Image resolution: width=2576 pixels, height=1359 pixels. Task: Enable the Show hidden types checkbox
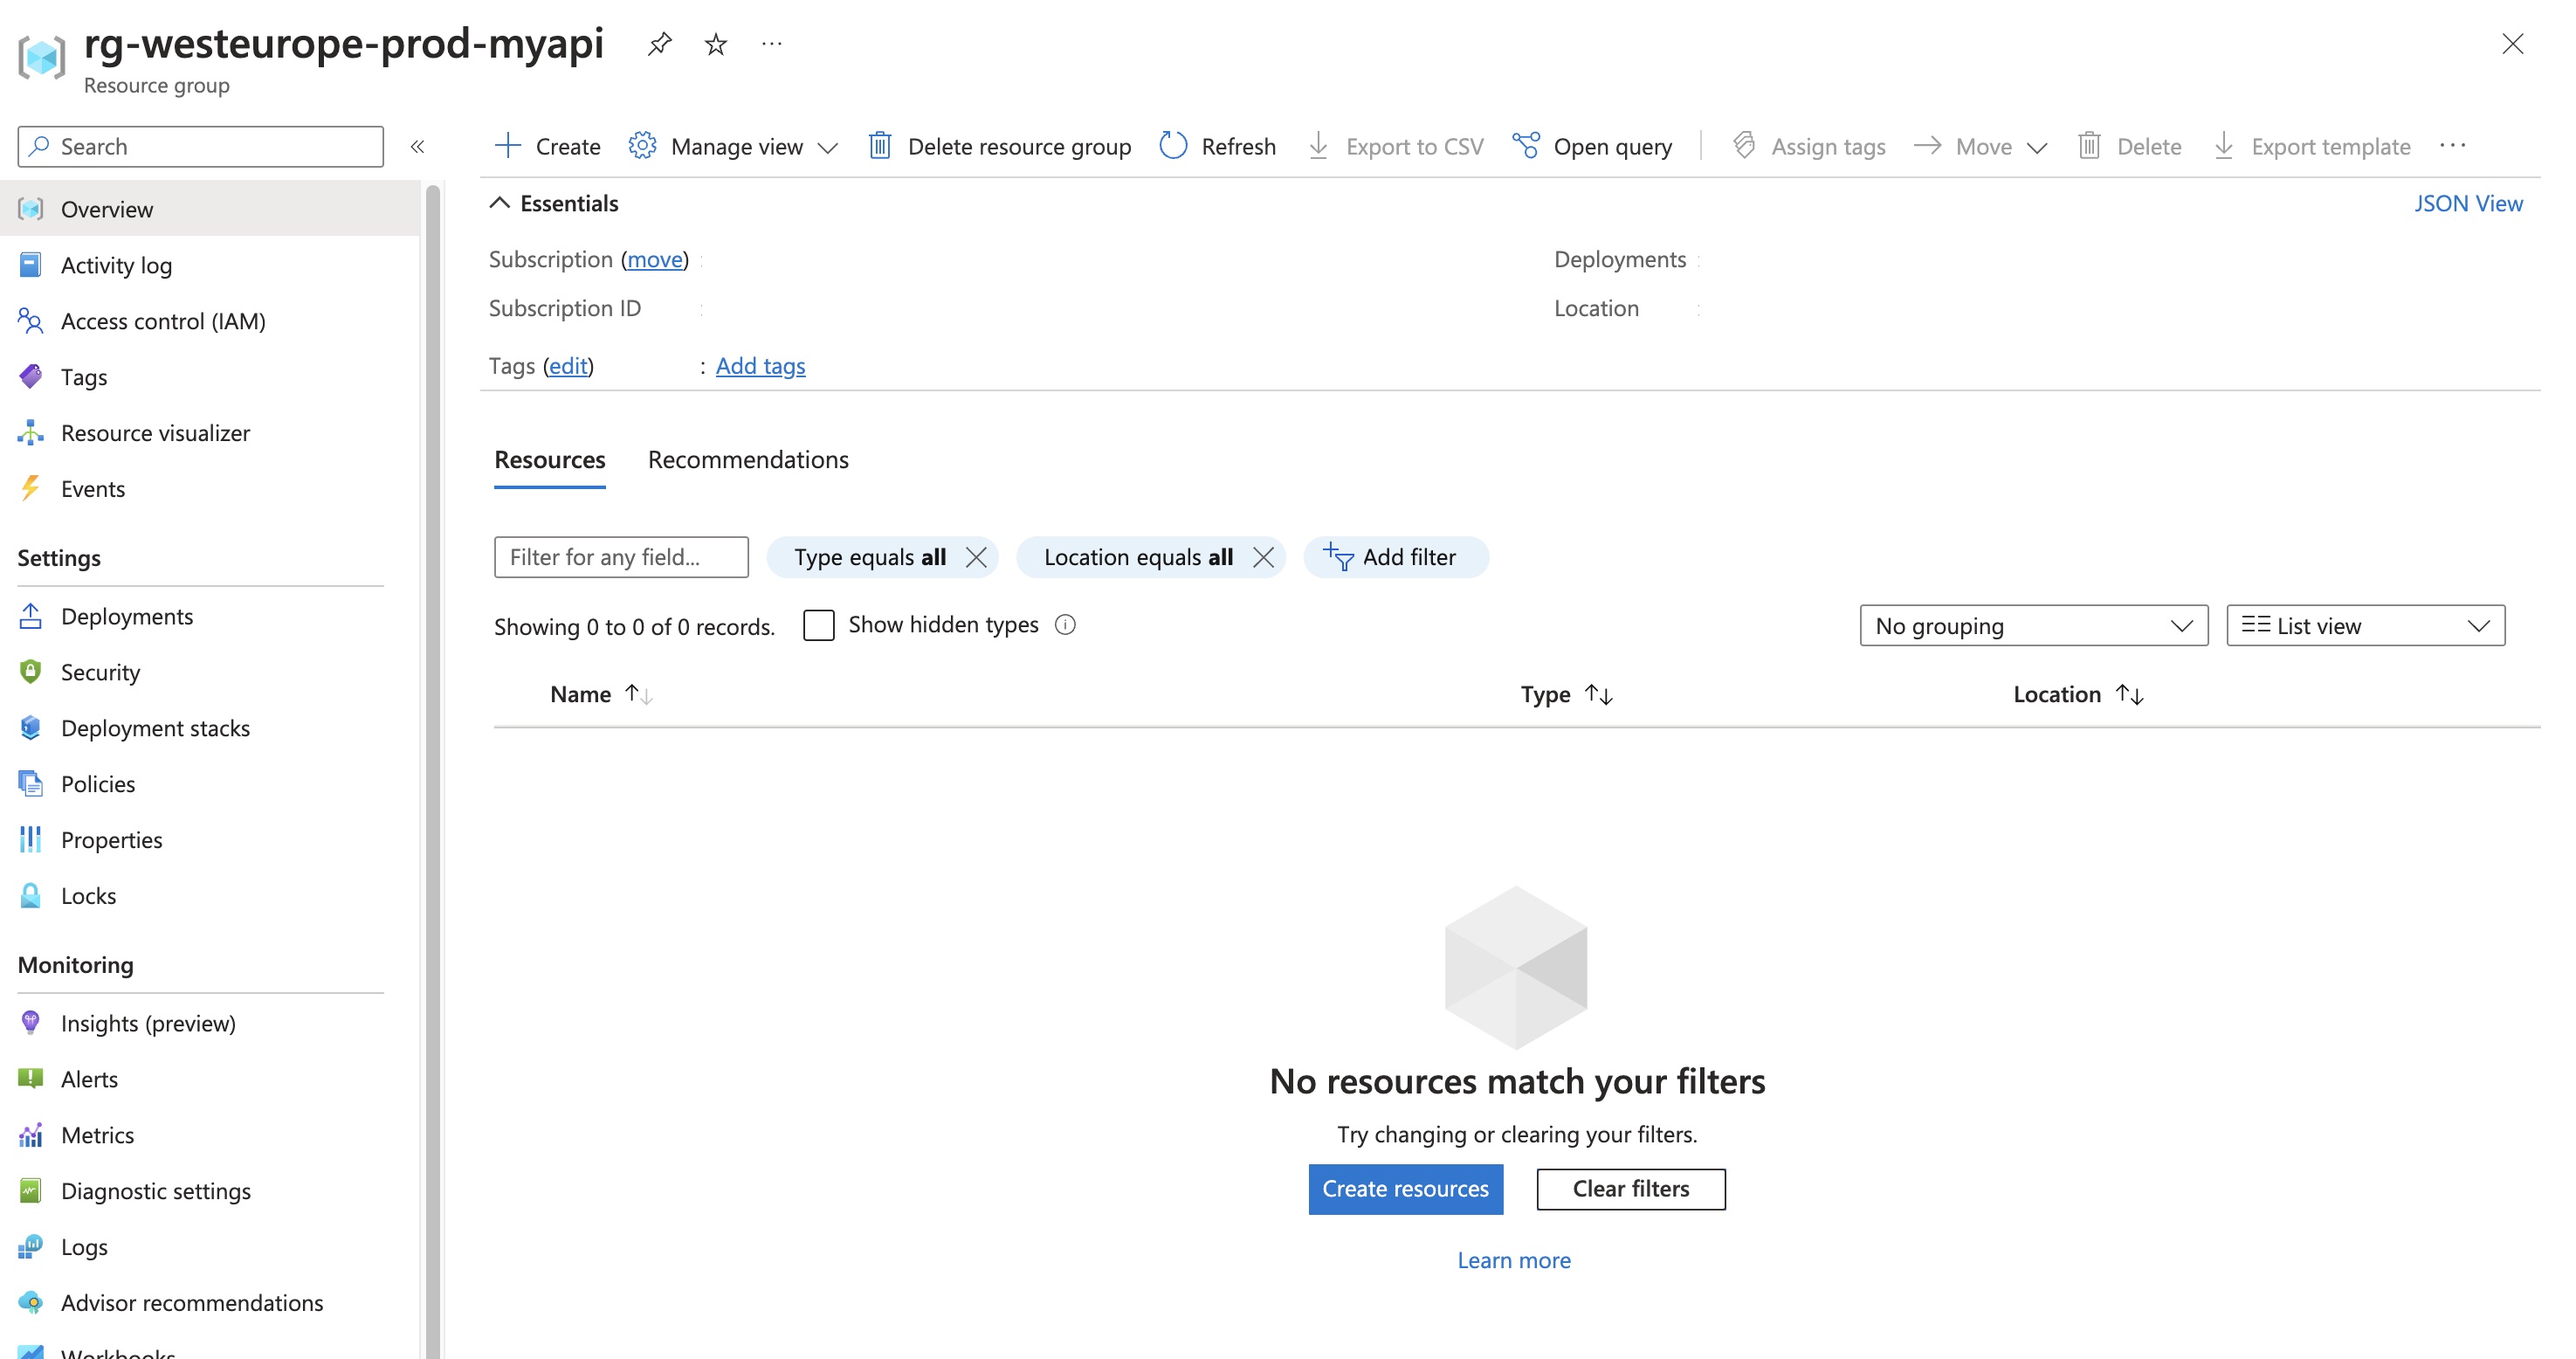(x=819, y=624)
